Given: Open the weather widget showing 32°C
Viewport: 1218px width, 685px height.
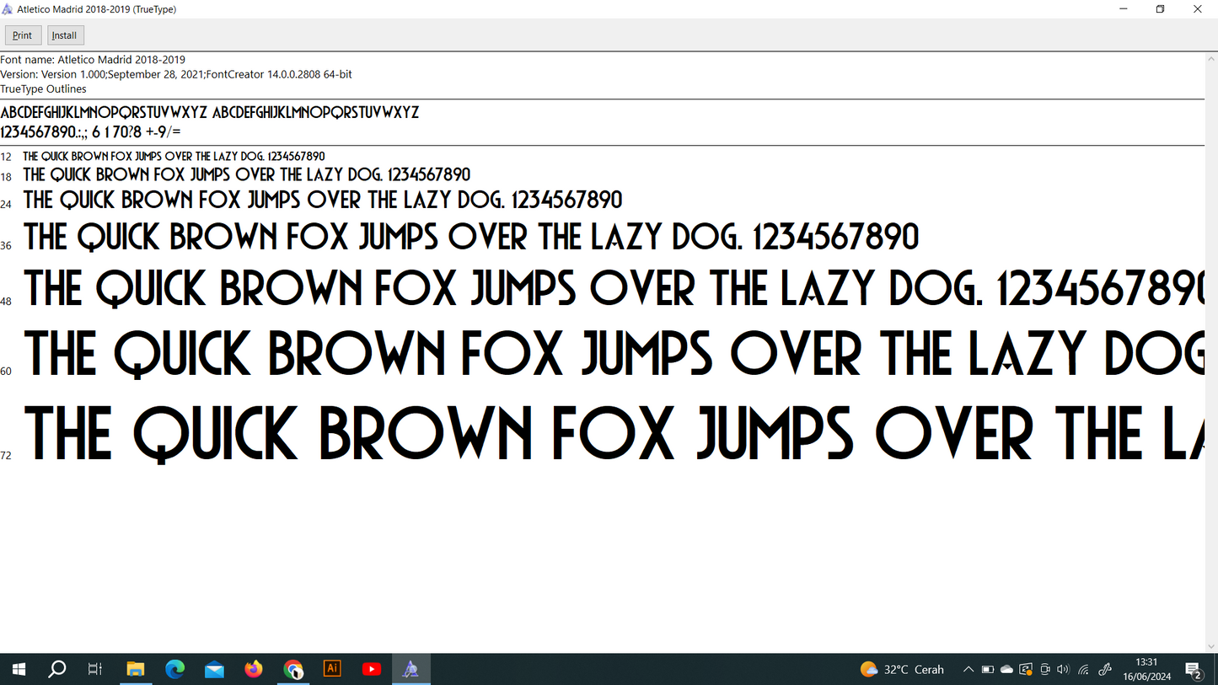Looking at the screenshot, I should tap(902, 670).
